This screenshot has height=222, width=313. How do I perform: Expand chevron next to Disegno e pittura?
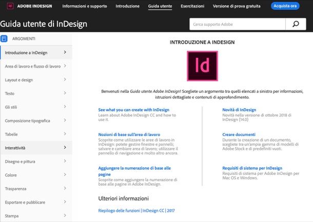tap(65, 161)
